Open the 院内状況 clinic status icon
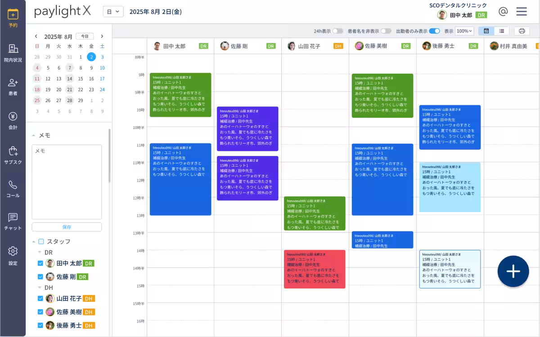 (13, 53)
